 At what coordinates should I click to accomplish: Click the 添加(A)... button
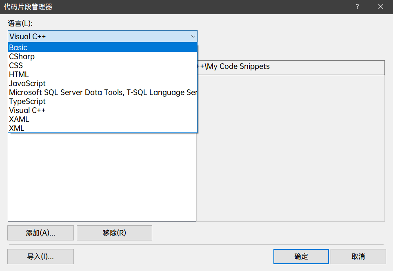(40, 233)
